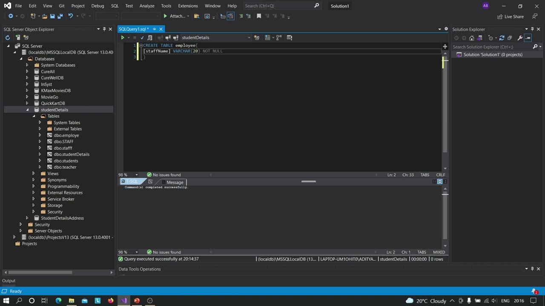This screenshot has height=306, width=545.
Task: Toggle the results pane collapse button beside the split buttons
Action: (445, 181)
